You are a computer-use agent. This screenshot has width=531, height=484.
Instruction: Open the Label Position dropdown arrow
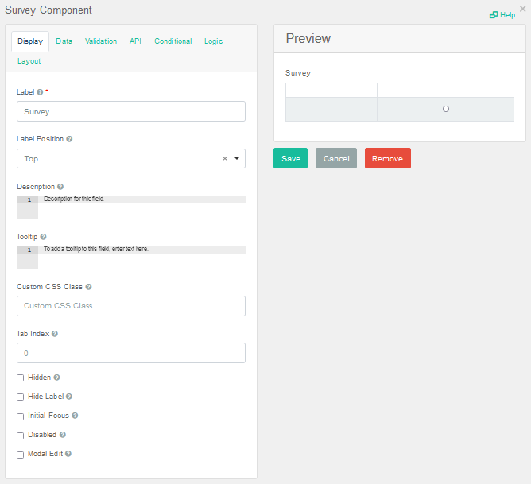[236, 159]
